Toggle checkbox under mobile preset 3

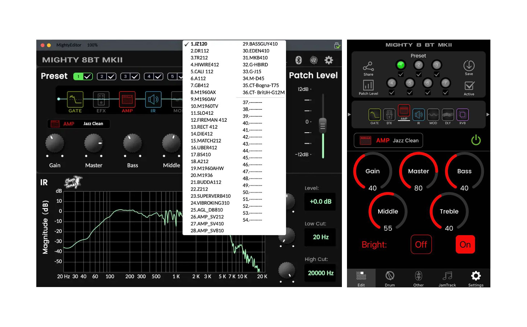(x=437, y=74)
